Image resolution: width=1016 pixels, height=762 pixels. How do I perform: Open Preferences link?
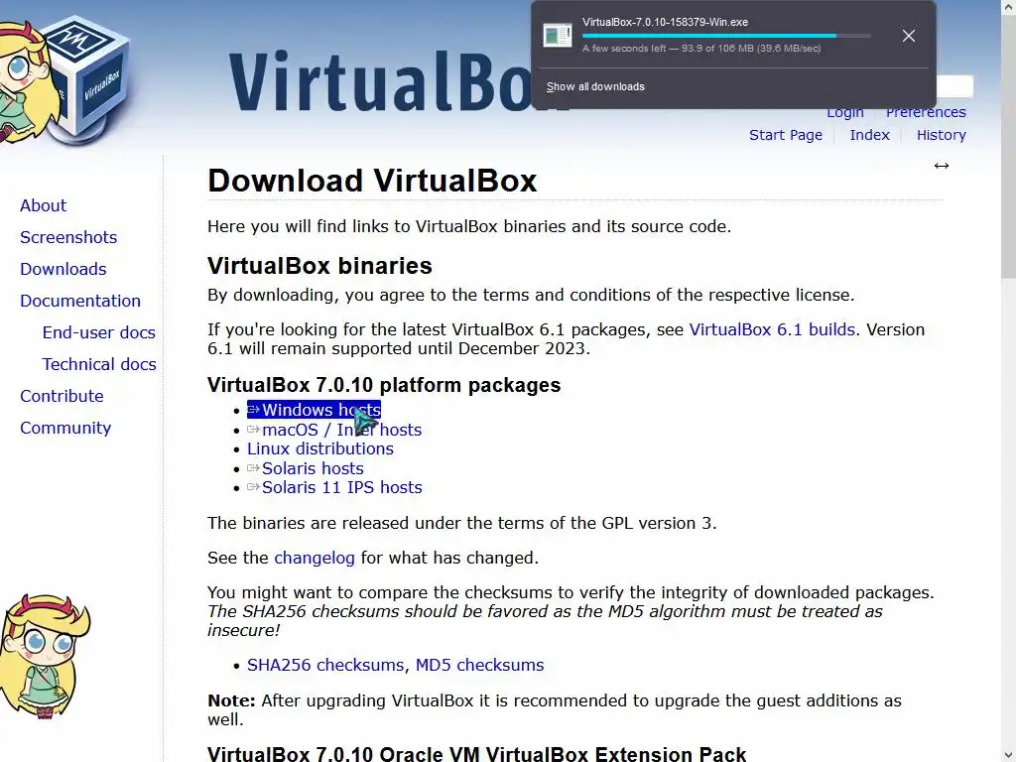926,113
